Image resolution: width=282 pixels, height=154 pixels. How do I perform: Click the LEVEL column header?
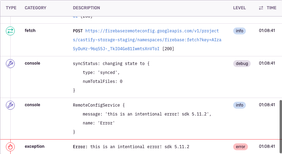tap(239, 8)
